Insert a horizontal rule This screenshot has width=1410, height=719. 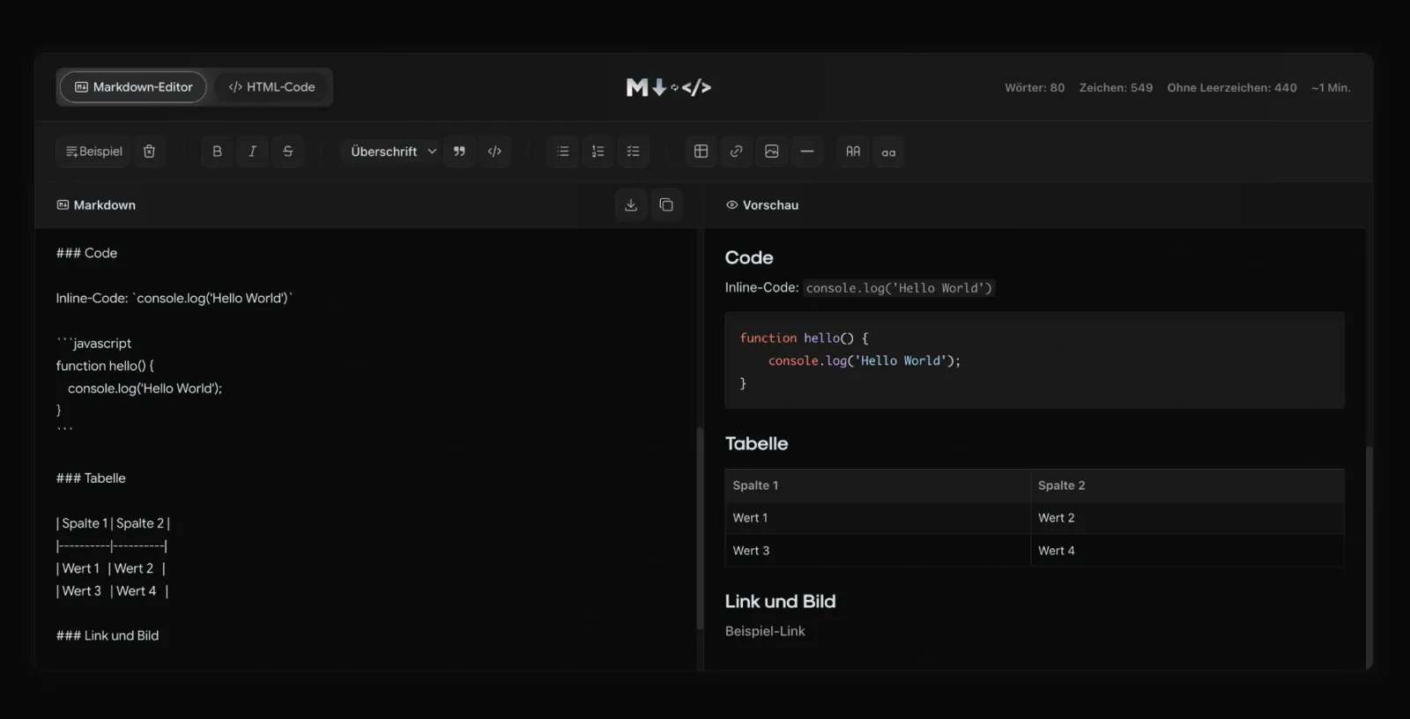tap(807, 152)
